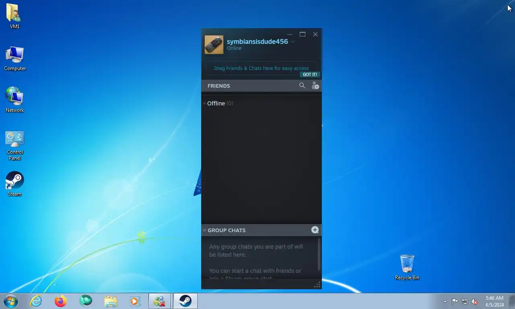Click the muted volume tray icon
This screenshot has height=309, width=515.
[475, 301]
